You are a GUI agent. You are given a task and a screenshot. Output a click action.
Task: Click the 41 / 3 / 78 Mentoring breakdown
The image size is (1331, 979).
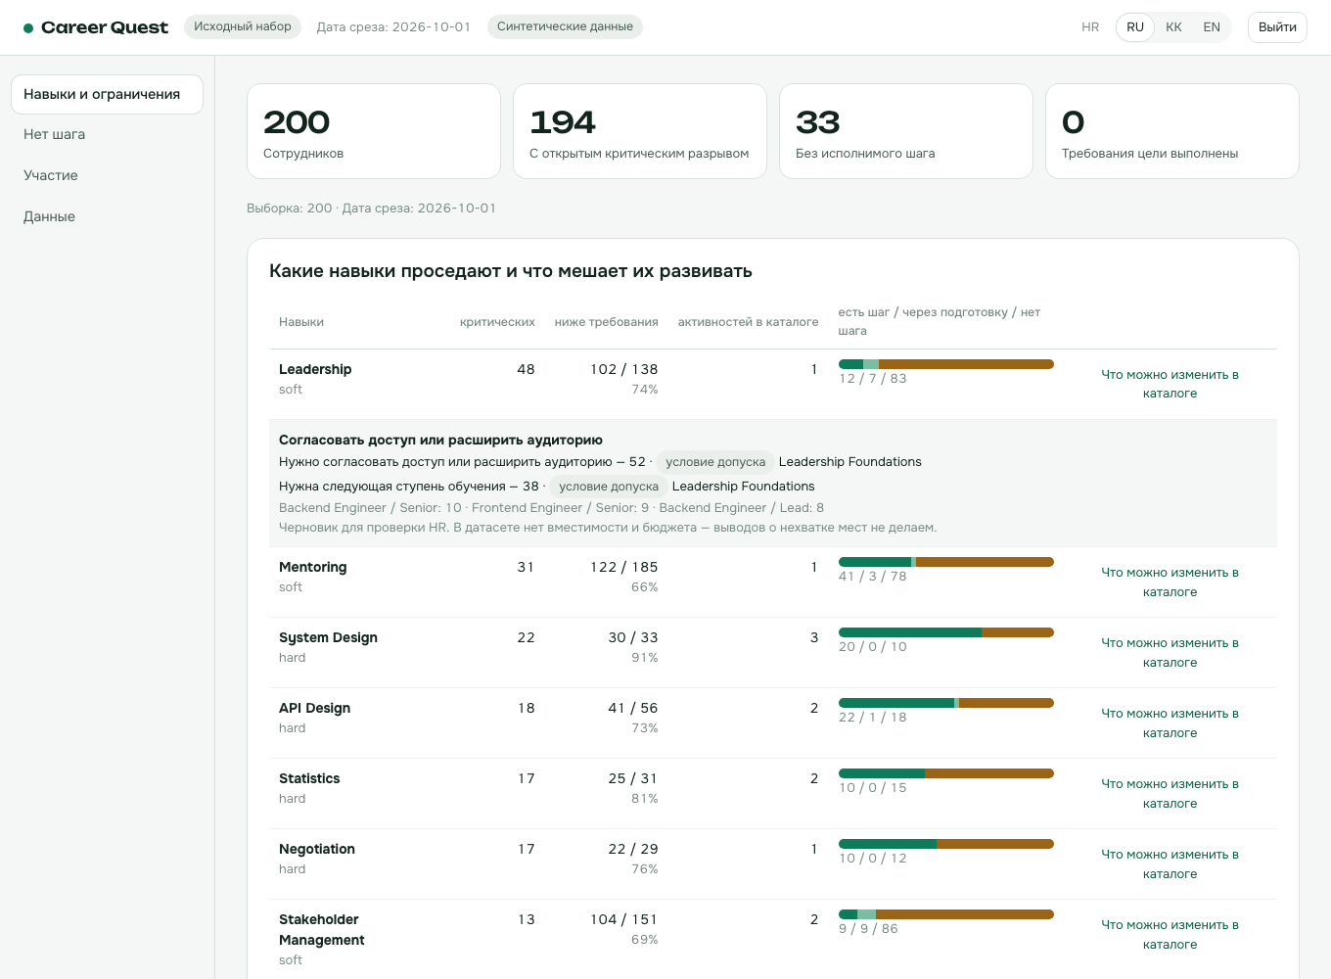[x=873, y=577]
